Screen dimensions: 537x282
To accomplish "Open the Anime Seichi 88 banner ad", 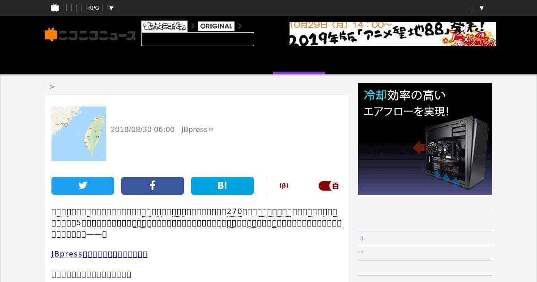I will click(x=393, y=34).
